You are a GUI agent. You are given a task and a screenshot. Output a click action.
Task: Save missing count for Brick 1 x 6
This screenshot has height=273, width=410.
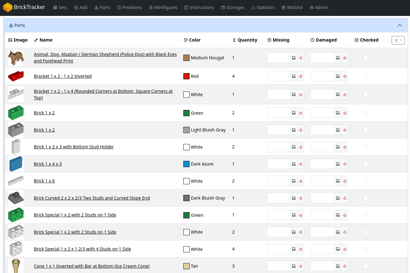[x=293, y=181]
